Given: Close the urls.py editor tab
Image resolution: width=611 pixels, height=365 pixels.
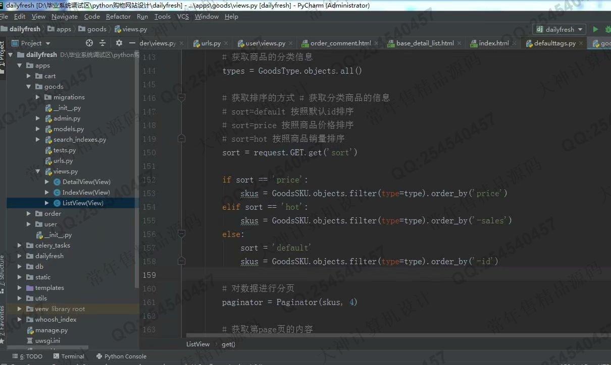Looking at the screenshot, I should point(225,43).
